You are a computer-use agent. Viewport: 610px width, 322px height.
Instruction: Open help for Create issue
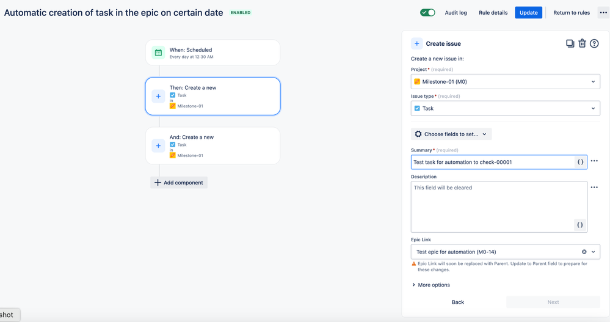594,43
